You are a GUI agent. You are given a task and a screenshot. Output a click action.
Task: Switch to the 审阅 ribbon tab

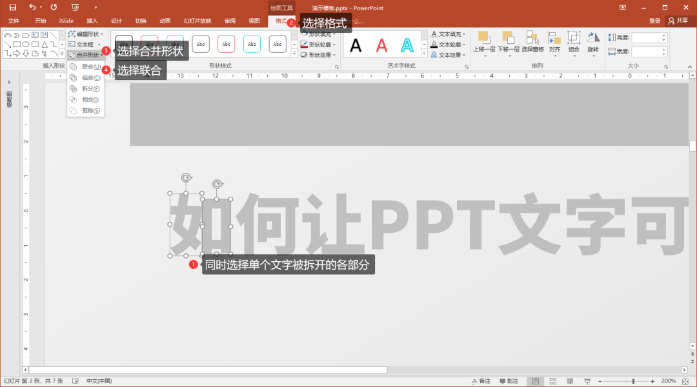pos(230,21)
